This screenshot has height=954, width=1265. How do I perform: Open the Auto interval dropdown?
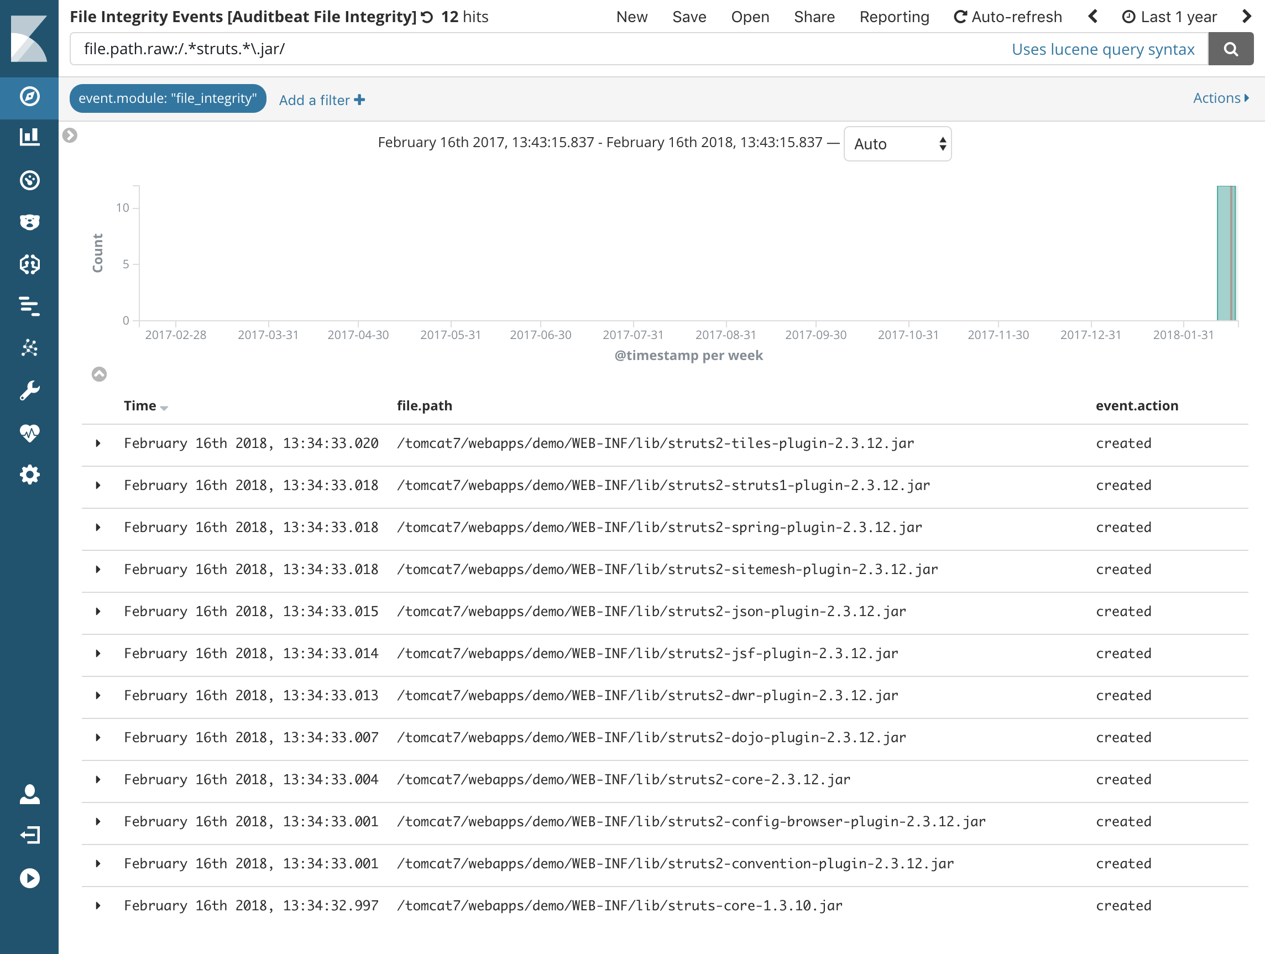(897, 144)
